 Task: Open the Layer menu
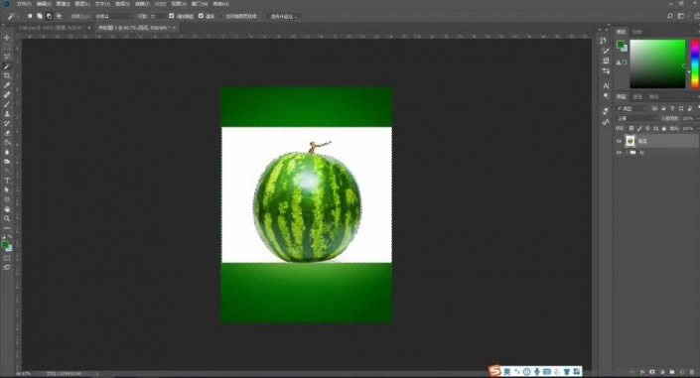coord(82,4)
